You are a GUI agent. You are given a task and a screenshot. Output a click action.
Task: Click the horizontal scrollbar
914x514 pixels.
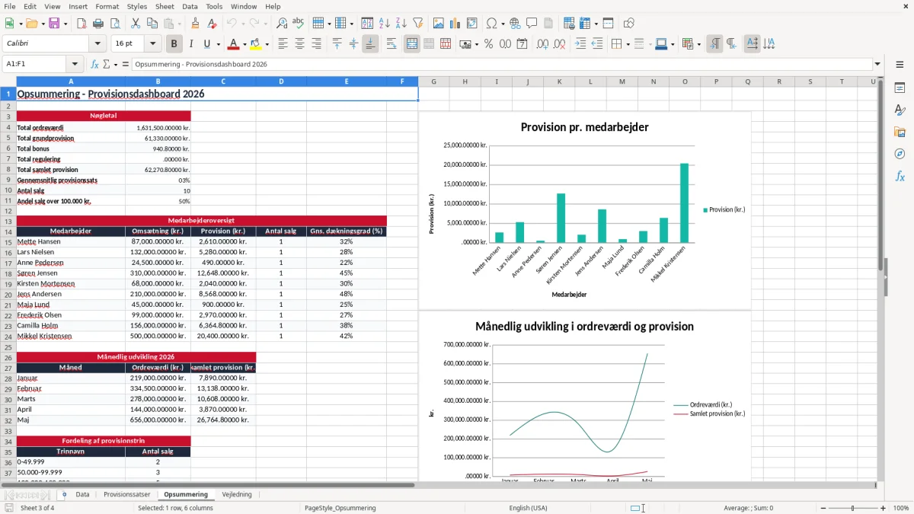pyautogui.click(x=207, y=484)
